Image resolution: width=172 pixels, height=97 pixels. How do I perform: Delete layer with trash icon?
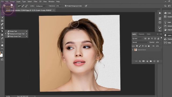click(x=158, y=61)
